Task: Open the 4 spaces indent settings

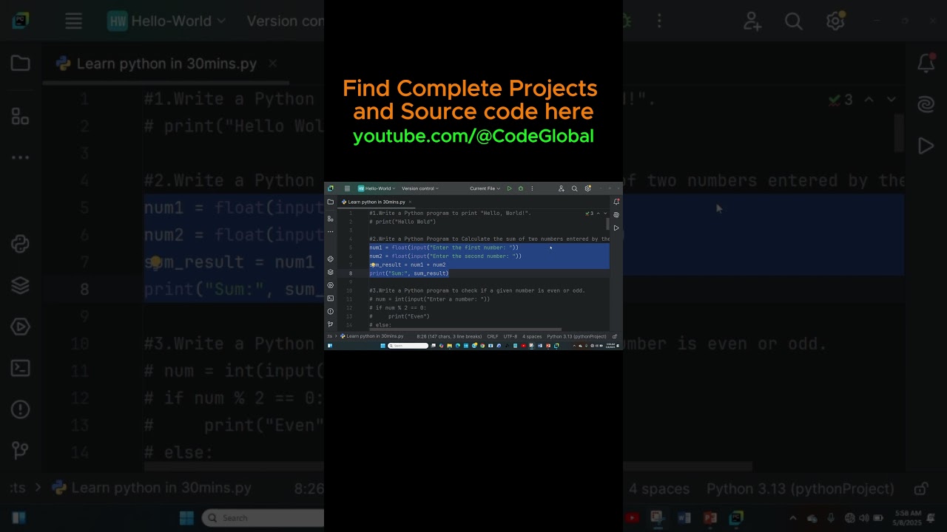Action: point(532,336)
